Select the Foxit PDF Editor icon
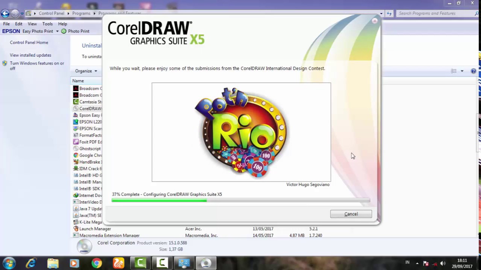This screenshot has width=481, height=270. pyautogui.click(x=76, y=142)
